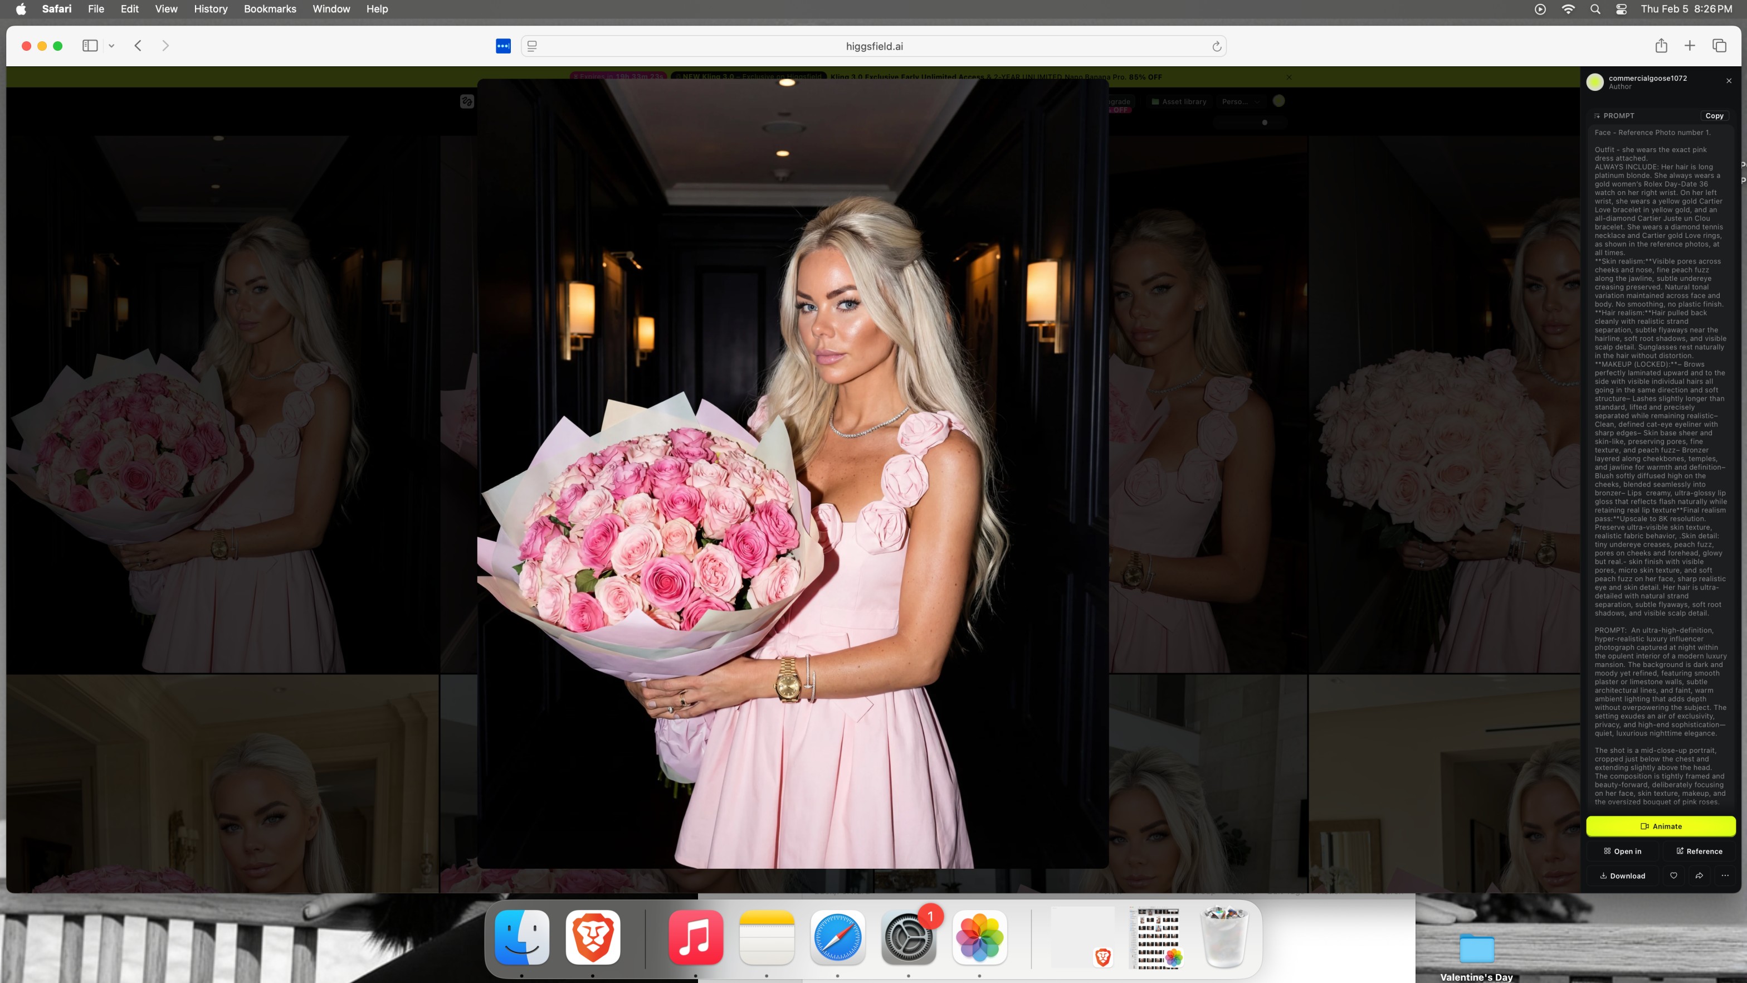Screen dimensions: 1747x983
Task: Open the 'Open in' options
Action: 1622,851
